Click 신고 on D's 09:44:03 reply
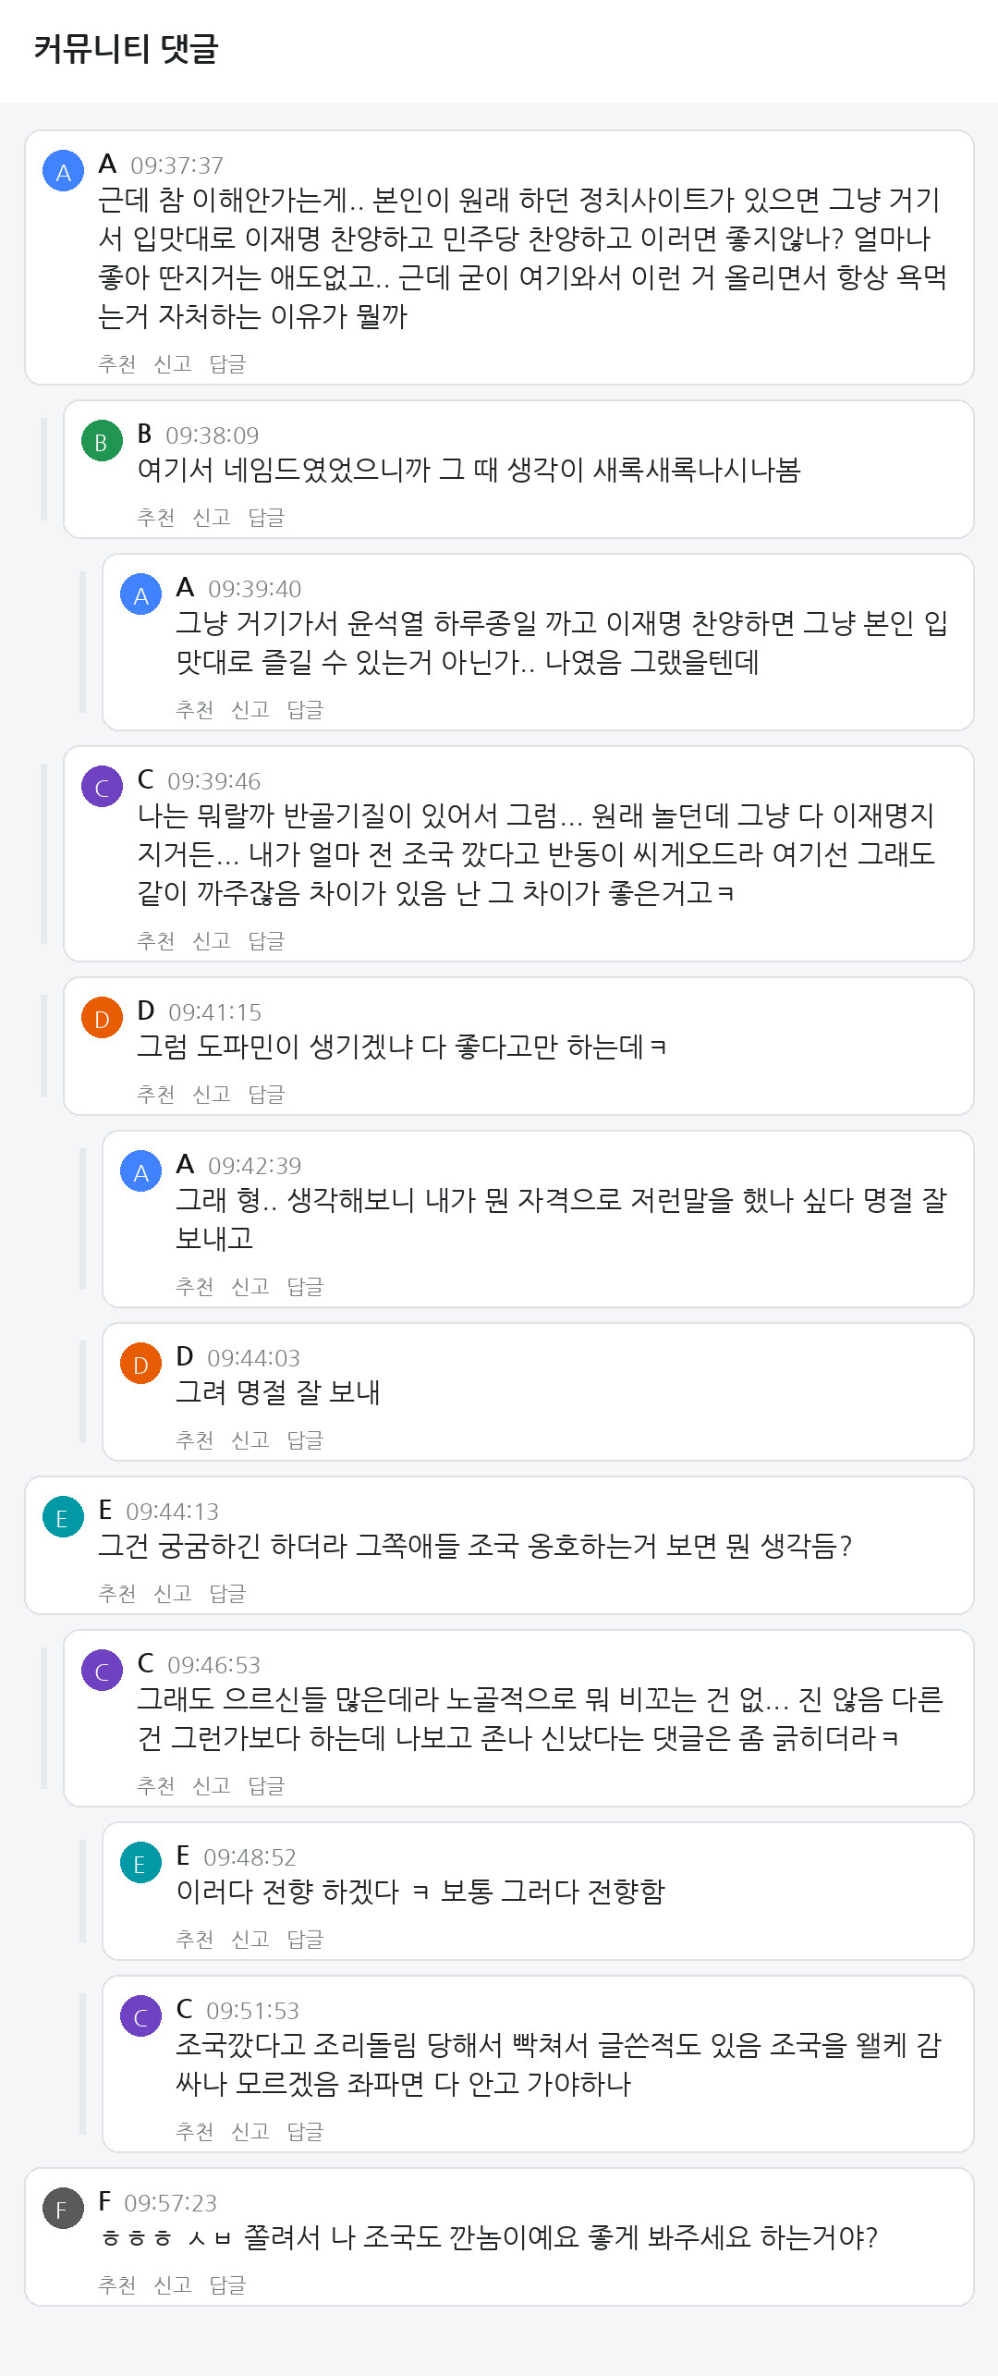 [250, 1439]
